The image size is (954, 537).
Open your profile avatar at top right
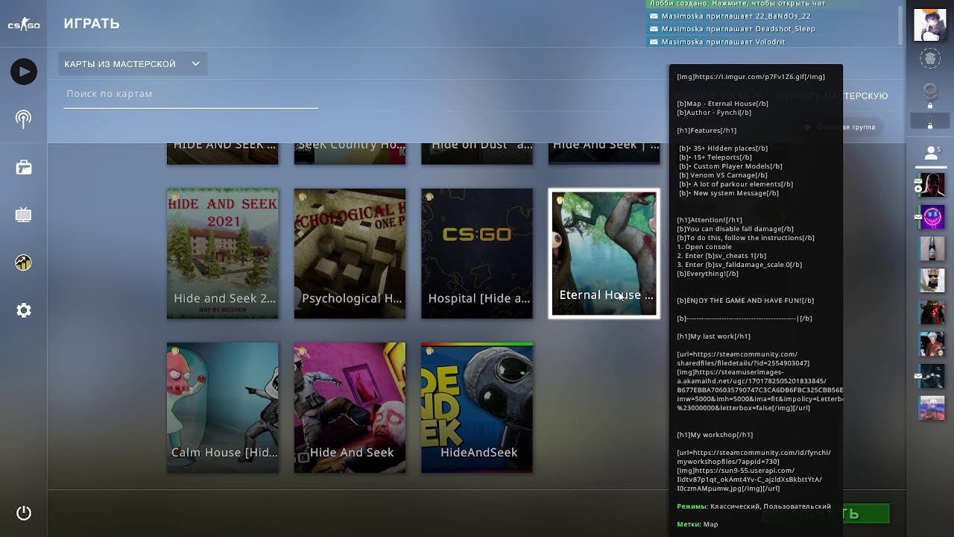point(930,25)
